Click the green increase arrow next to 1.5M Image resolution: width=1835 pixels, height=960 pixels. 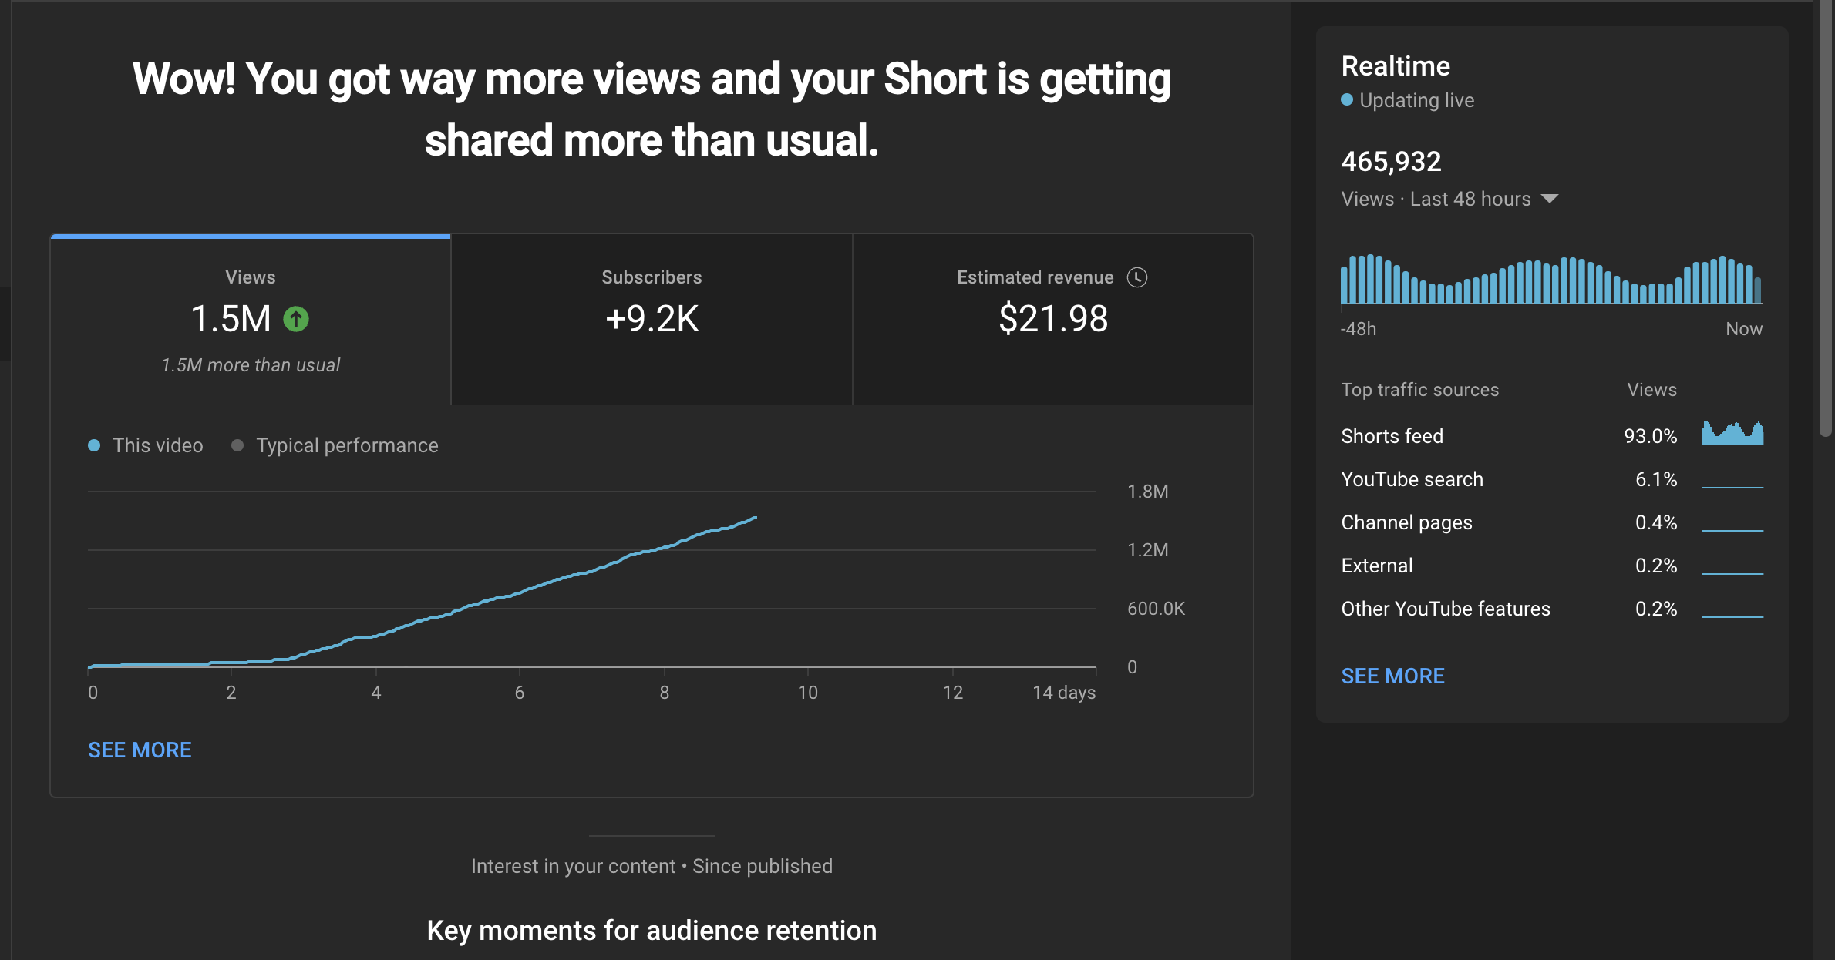pyautogui.click(x=295, y=318)
